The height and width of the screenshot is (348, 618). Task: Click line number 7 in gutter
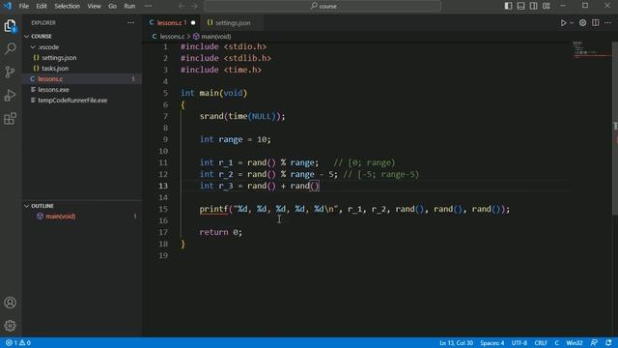click(165, 116)
